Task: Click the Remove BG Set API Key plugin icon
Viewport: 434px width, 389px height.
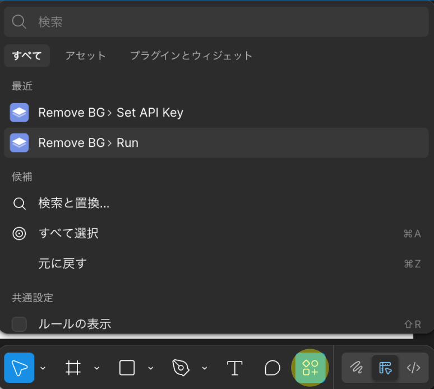Action: coord(19,113)
